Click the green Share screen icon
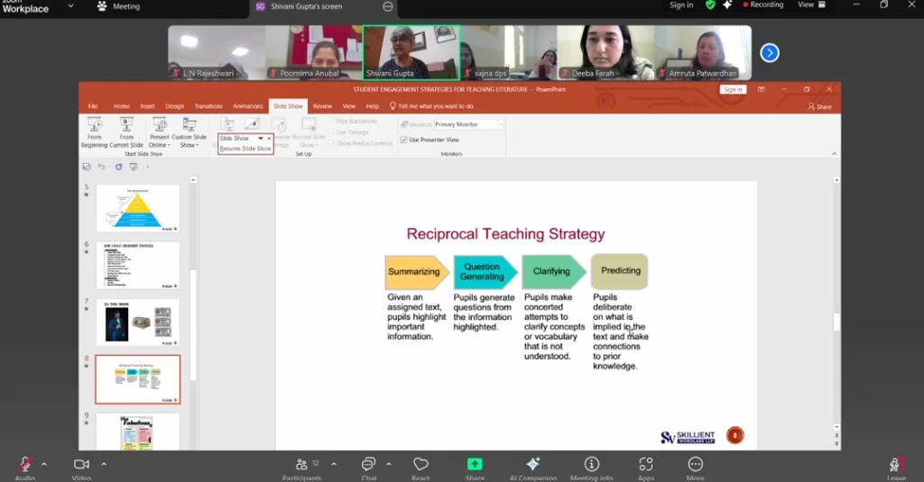This screenshot has height=482, width=924. click(x=475, y=464)
